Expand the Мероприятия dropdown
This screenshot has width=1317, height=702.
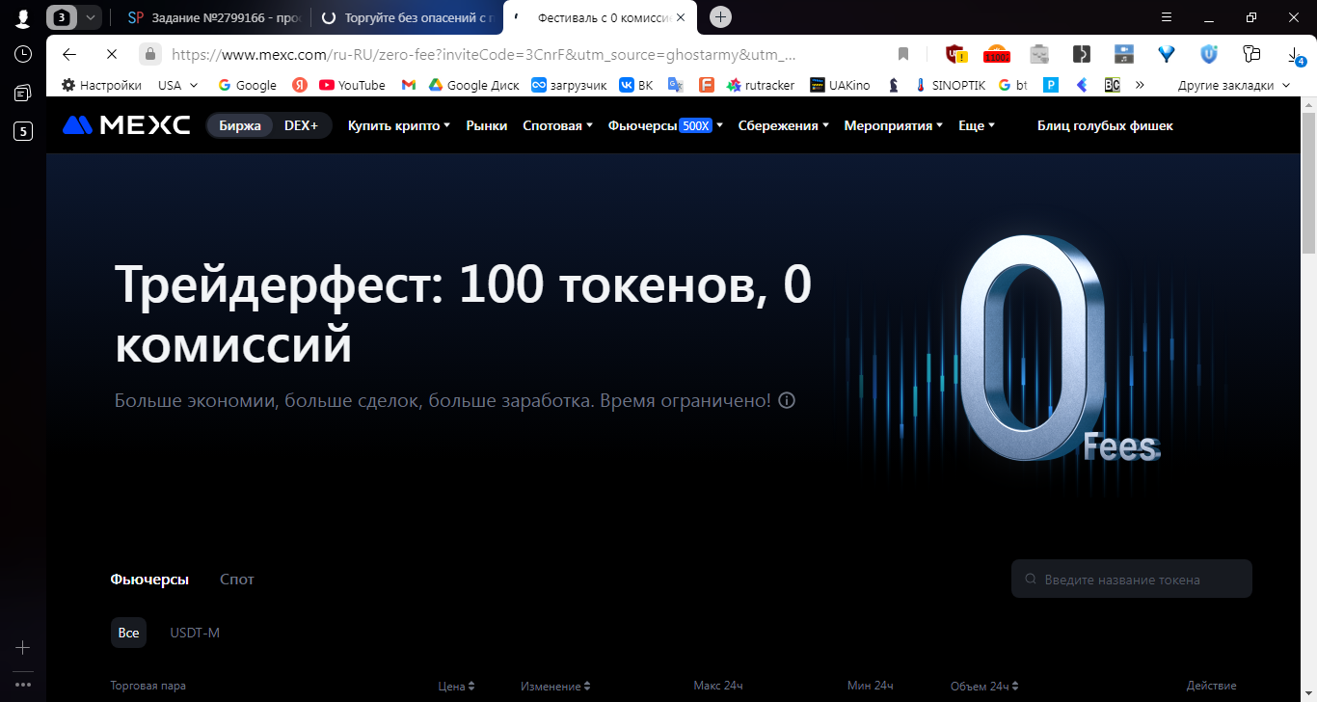click(x=894, y=125)
